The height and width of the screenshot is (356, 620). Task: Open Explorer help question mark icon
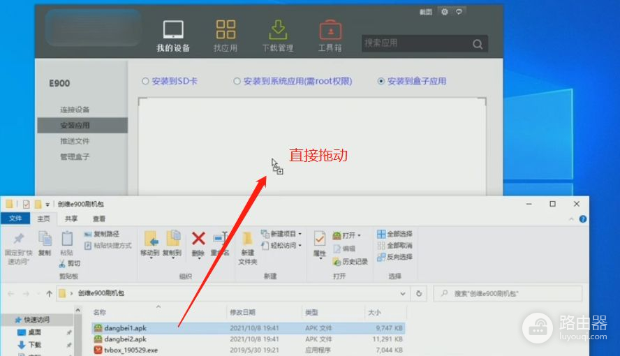[583, 219]
